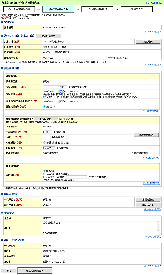Focus the 支払期日 date field
This screenshot has width=164, height=275.
(x=51, y=91)
